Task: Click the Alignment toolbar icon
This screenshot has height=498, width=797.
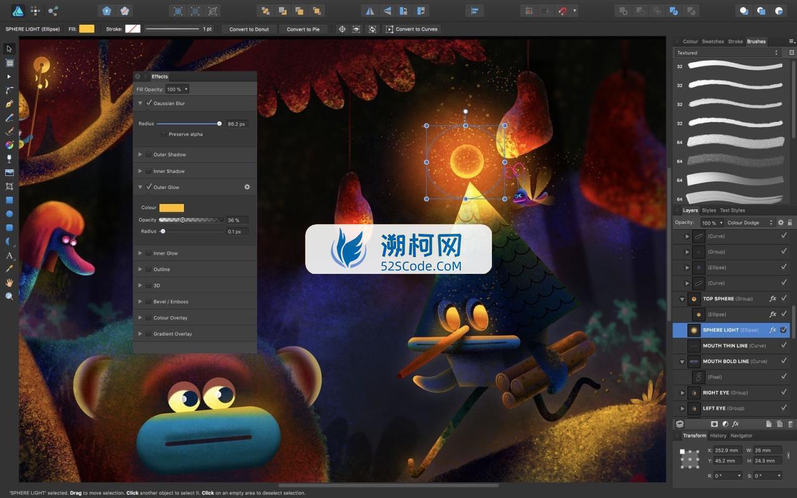Action: (474, 11)
